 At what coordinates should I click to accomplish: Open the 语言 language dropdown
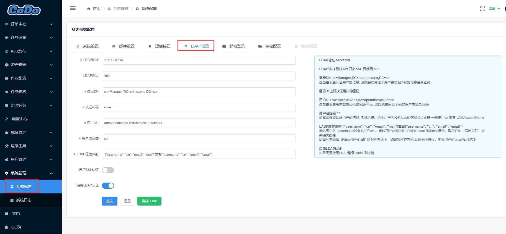pos(494,9)
